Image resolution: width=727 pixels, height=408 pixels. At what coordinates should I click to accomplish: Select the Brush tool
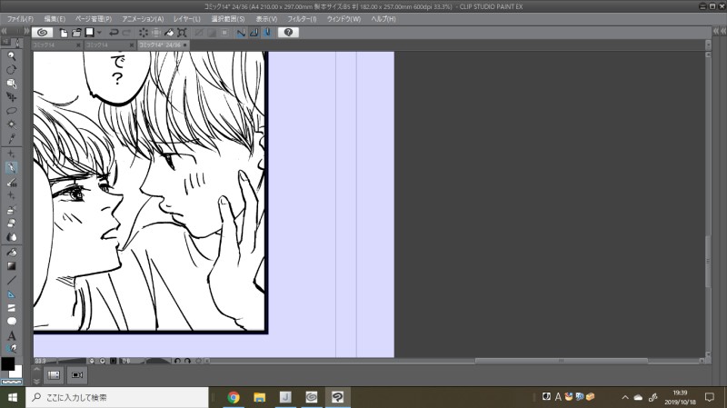point(12,183)
